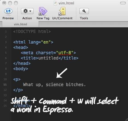Click the word What in line 11
The height and width of the screenshot is (121, 128).
pos(28,85)
